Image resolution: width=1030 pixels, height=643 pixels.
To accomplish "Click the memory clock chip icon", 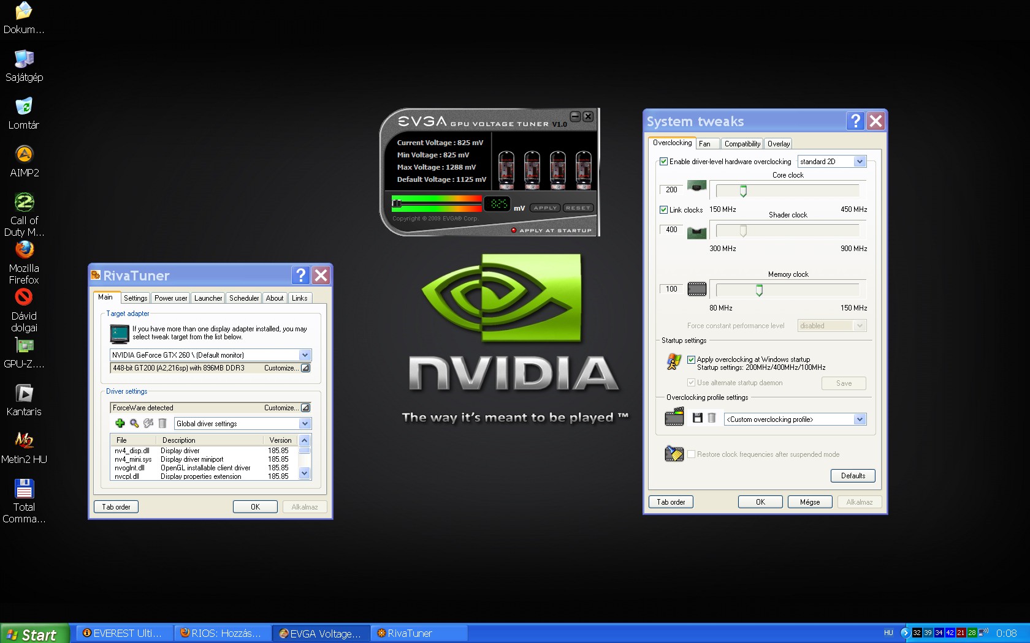I will tap(696, 289).
